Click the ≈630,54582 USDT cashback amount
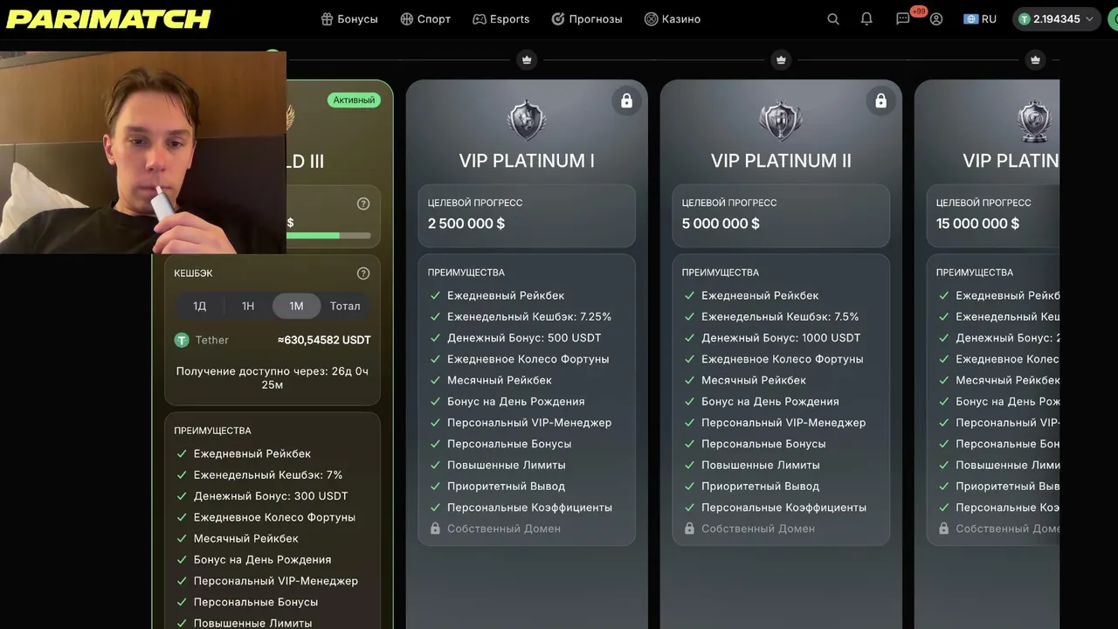Screen dimensions: 1118x629 click(x=324, y=340)
